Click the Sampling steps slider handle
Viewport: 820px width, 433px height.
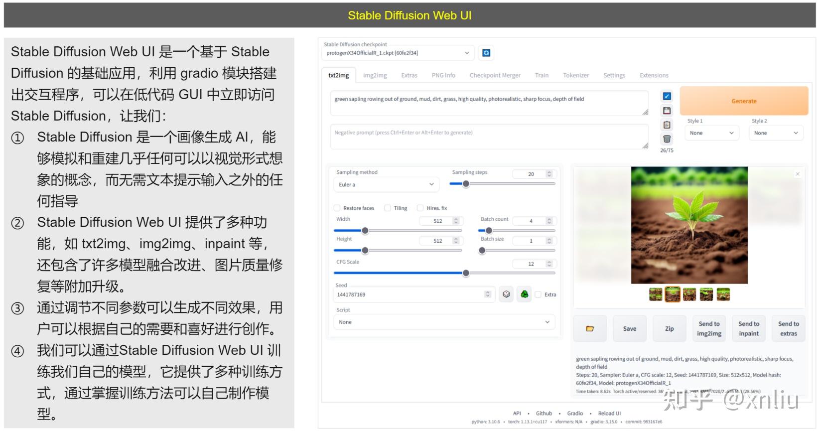click(x=466, y=184)
